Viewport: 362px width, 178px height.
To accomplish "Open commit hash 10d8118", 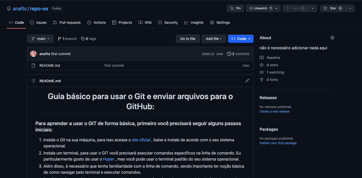I will (x=208, y=54).
